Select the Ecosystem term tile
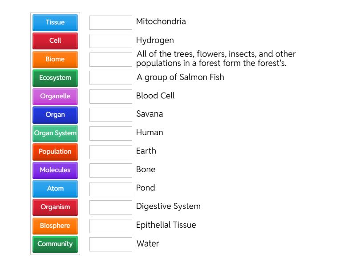356x267 pixels. [55, 78]
